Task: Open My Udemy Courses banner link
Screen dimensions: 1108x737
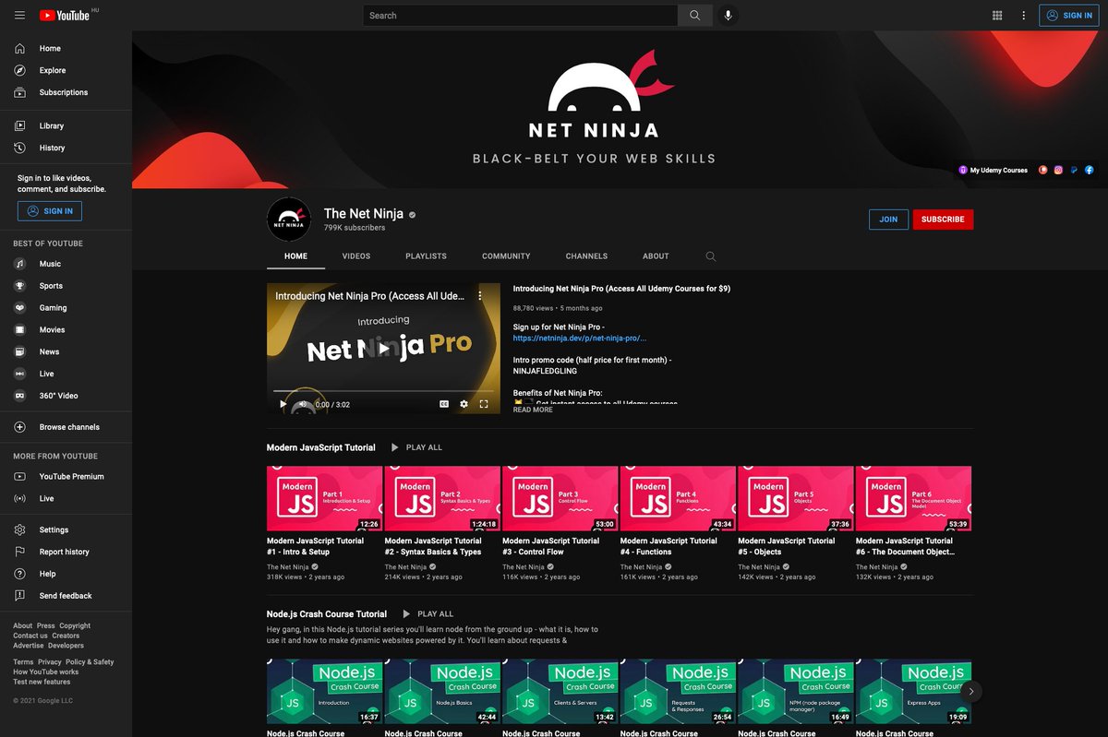Action: pos(993,170)
